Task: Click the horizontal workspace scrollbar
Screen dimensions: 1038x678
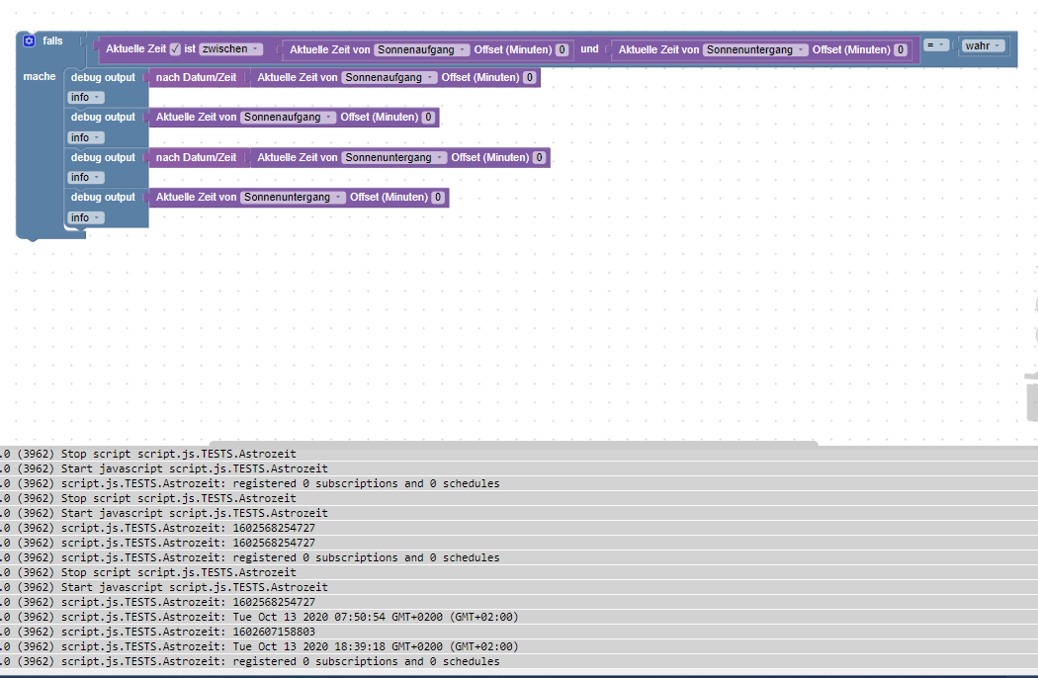Action: coord(514,443)
